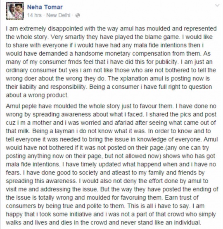Click the word 'layman' in second paragraph

tap(64, 131)
